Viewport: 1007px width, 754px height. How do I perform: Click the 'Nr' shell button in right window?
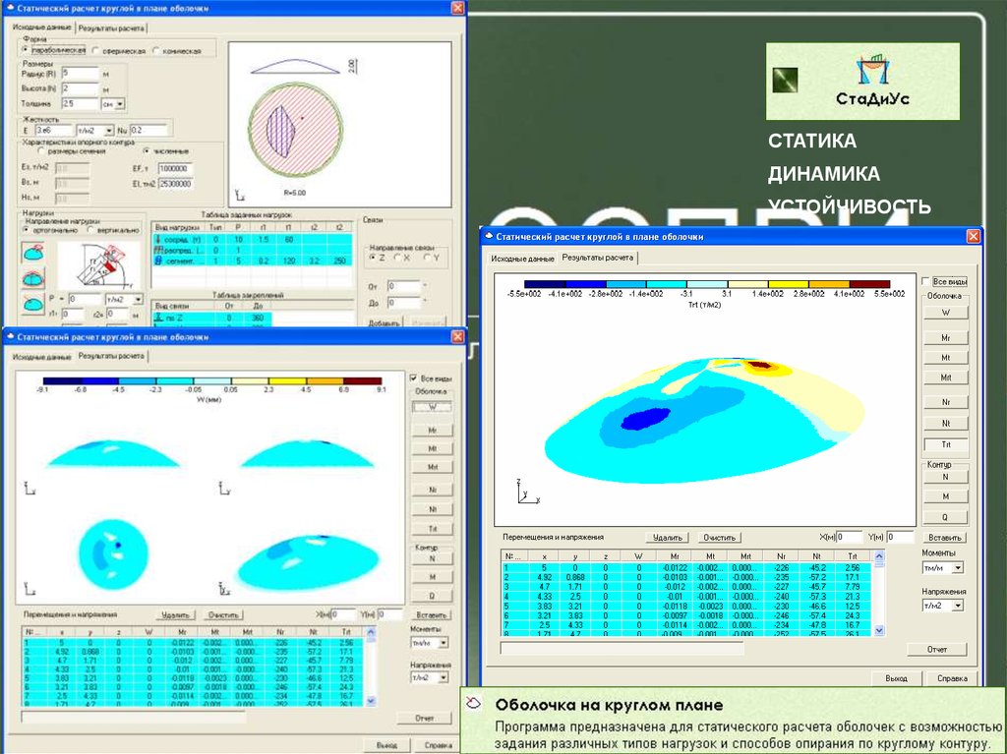(x=946, y=402)
